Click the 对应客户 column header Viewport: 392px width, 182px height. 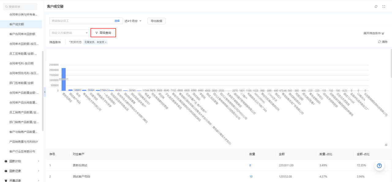point(78,154)
